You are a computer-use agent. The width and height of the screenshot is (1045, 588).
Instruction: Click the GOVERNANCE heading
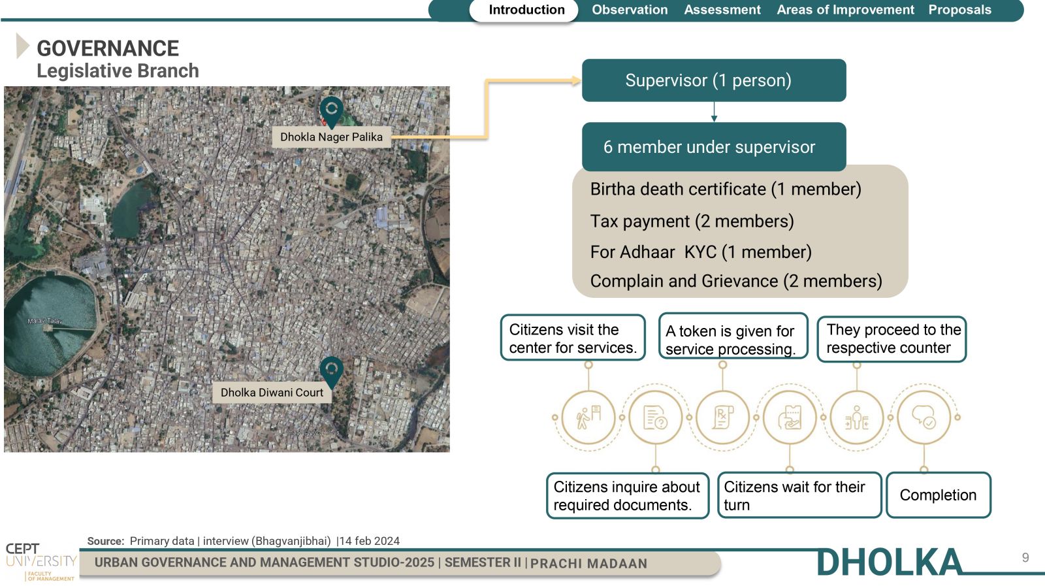pyautogui.click(x=108, y=48)
